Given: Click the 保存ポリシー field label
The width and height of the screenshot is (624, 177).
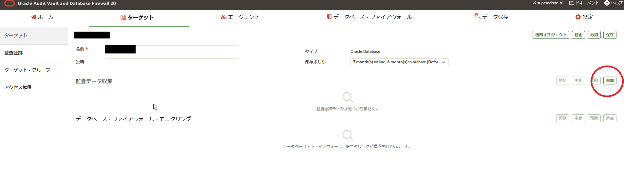Looking at the screenshot, I should 317,62.
